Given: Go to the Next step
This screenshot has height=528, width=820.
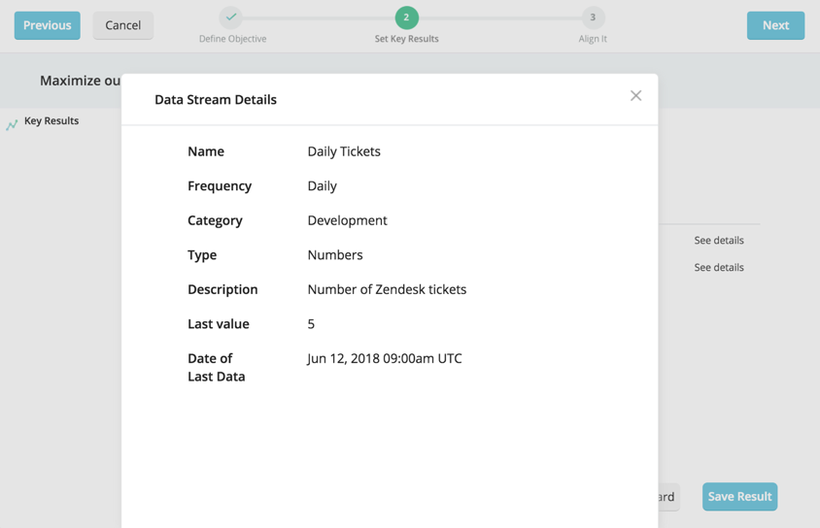Looking at the screenshot, I should click(x=774, y=25).
